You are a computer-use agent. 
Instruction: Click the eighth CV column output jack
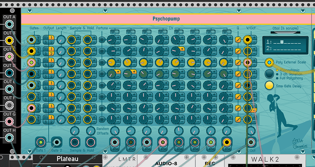point(226,142)
